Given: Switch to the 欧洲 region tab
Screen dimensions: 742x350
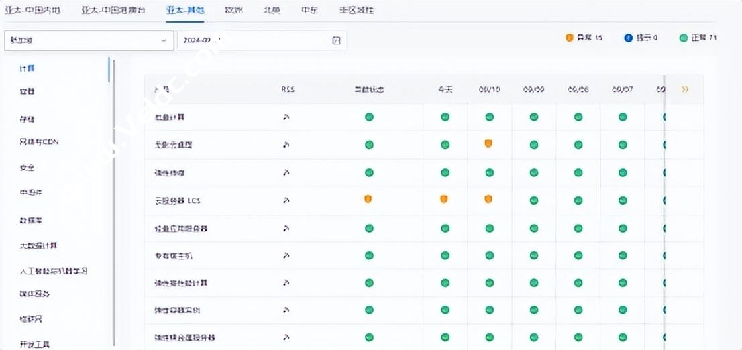Looking at the screenshot, I should pos(234,11).
